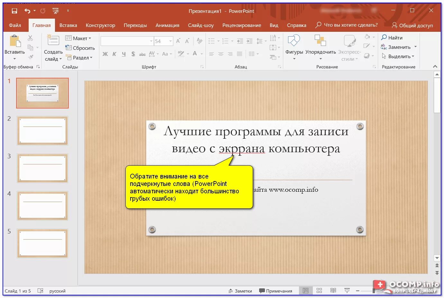Toggle bold Ж formatting
The height and width of the screenshot is (298, 444).
coord(105,54)
